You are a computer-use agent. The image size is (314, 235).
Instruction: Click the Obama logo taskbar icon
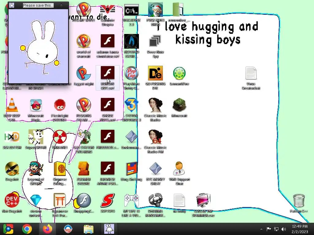(68, 229)
